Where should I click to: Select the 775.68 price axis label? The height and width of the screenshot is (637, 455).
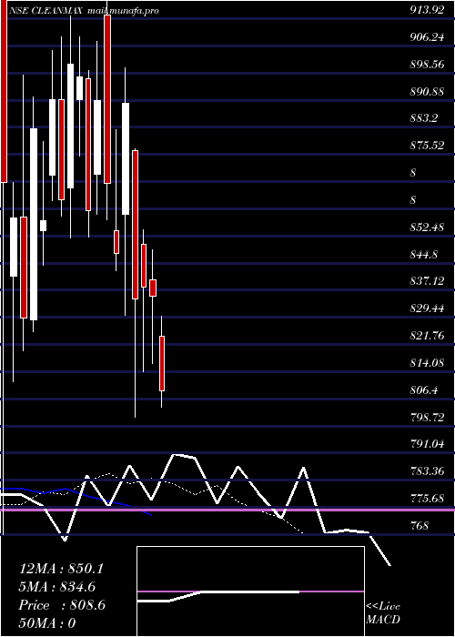427,498
